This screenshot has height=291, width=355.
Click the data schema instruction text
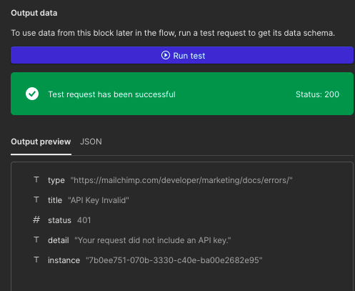tap(173, 33)
